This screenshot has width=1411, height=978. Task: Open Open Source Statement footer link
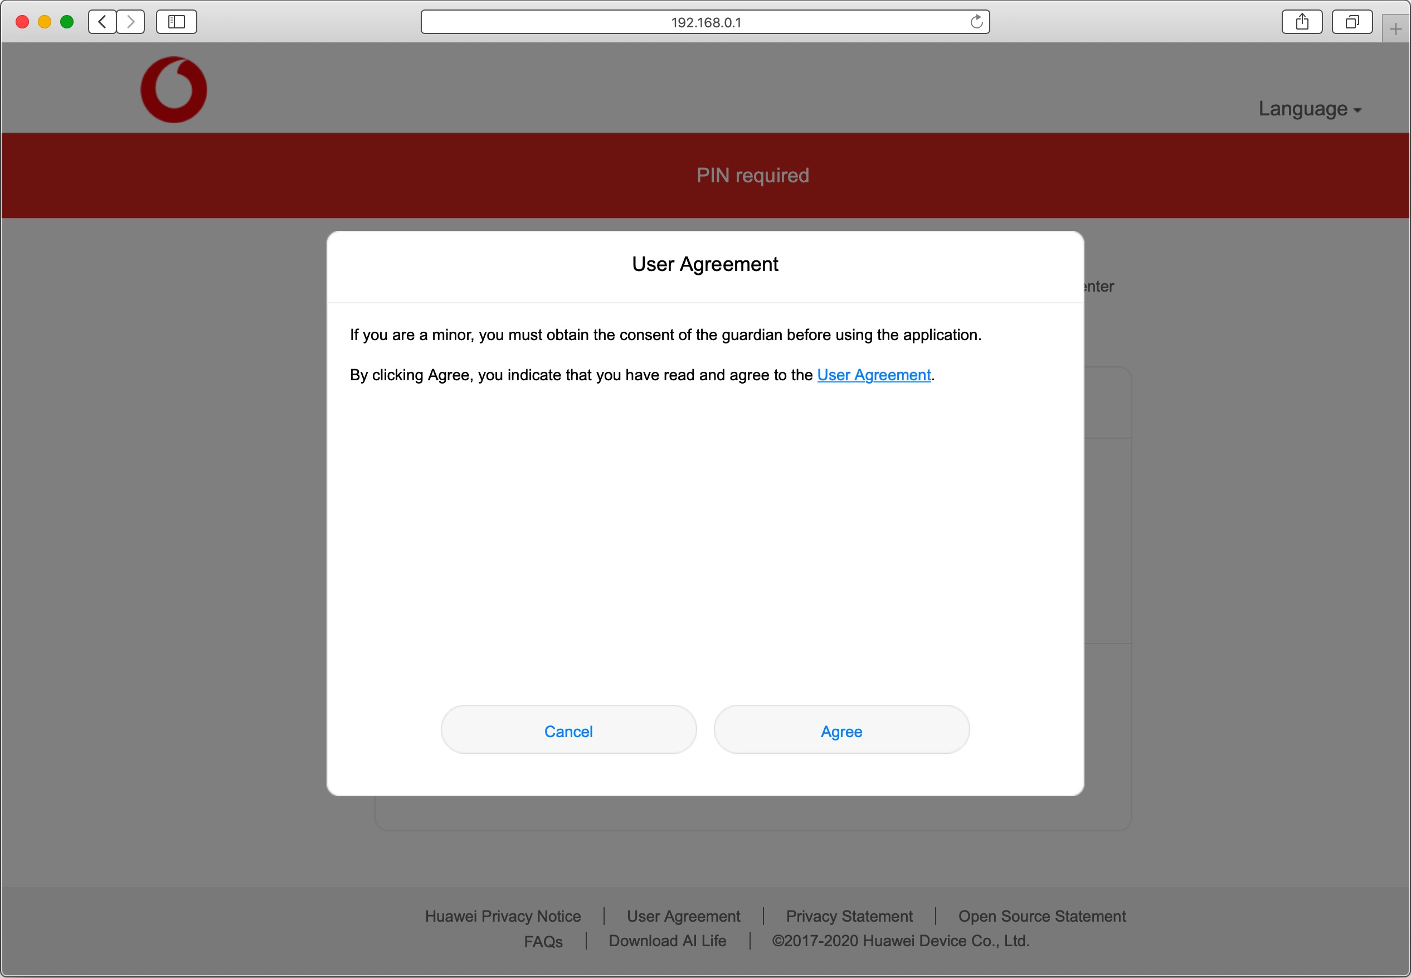[x=1042, y=916]
